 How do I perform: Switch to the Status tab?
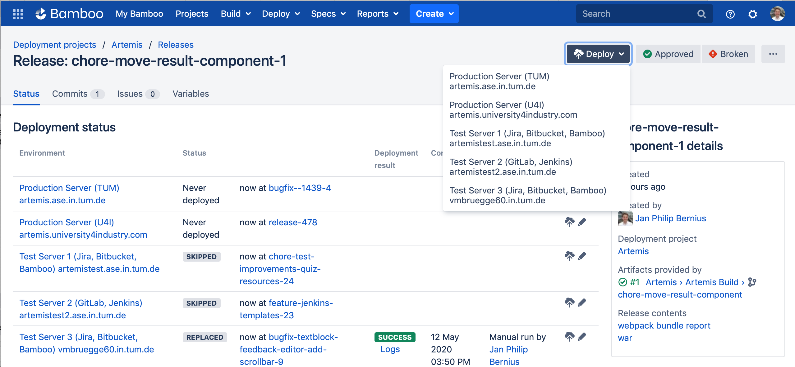[26, 94]
